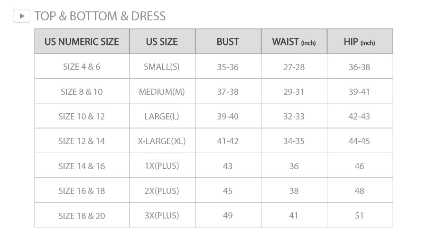Select waist value 29-31 for Medium

(x=294, y=91)
